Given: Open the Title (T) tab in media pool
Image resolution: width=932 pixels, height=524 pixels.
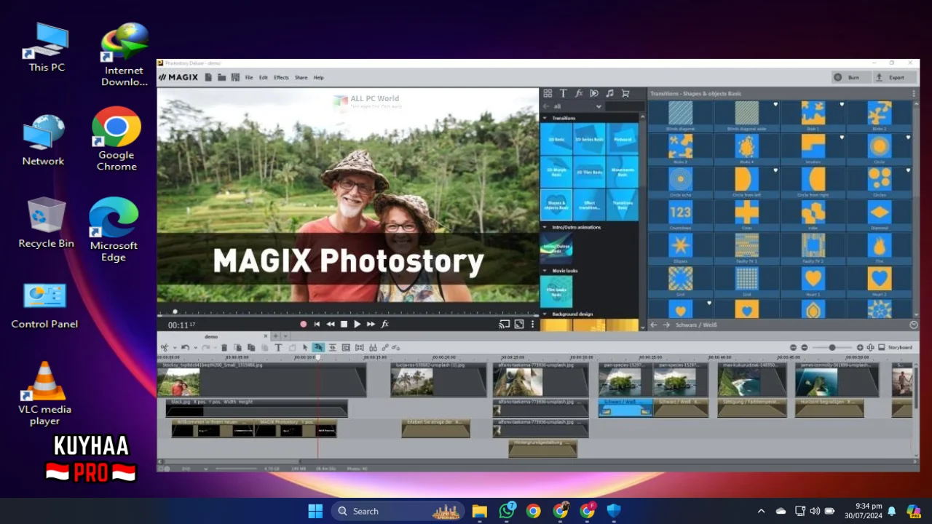Looking at the screenshot, I should (x=563, y=93).
